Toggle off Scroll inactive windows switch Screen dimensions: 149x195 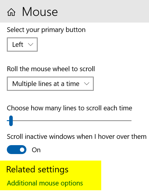(17, 150)
